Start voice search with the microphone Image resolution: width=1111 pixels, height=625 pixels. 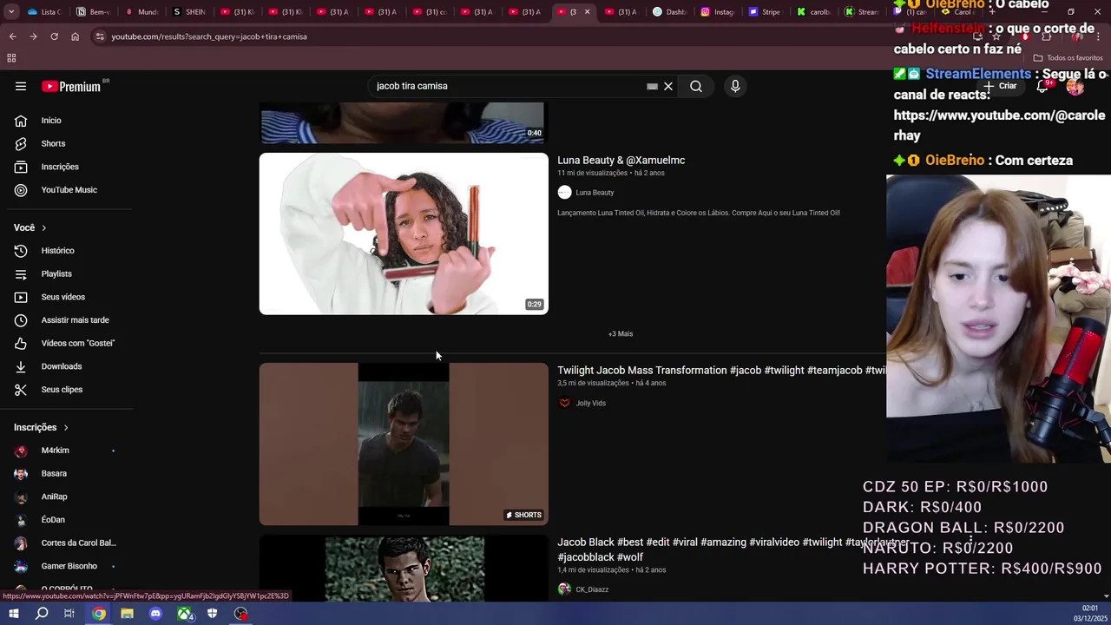click(x=735, y=86)
